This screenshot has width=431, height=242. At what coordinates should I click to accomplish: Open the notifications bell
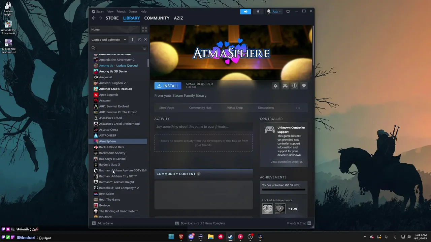[x=258, y=11]
